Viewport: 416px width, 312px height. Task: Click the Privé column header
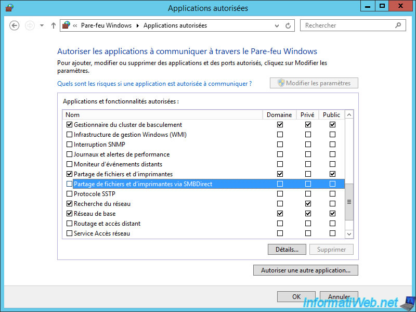pyautogui.click(x=307, y=114)
